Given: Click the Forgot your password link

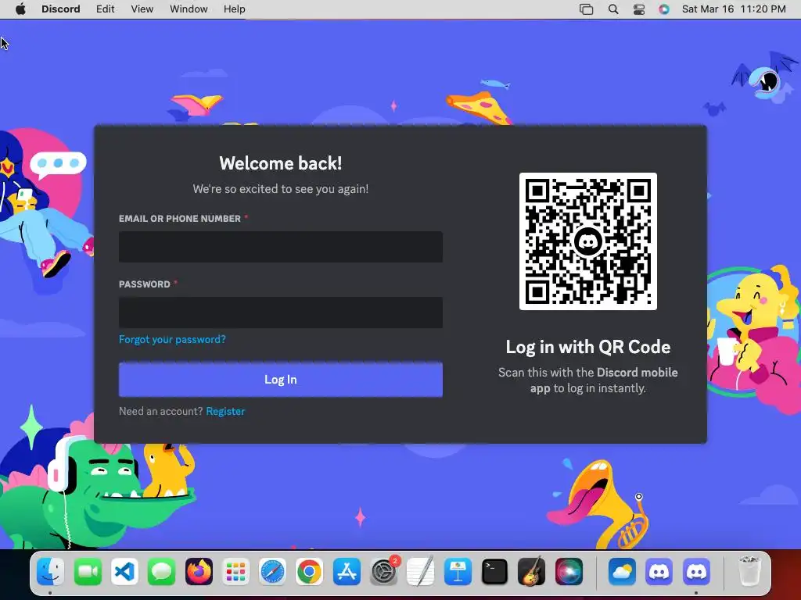Looking at the screenshot, I should (x=172, y=339).
